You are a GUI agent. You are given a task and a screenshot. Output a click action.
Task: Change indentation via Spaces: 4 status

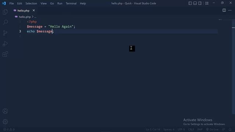pyautogui.click(x=169, y=129)
